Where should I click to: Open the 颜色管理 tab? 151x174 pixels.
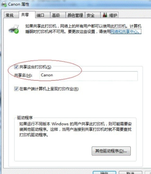pos(75,15)
